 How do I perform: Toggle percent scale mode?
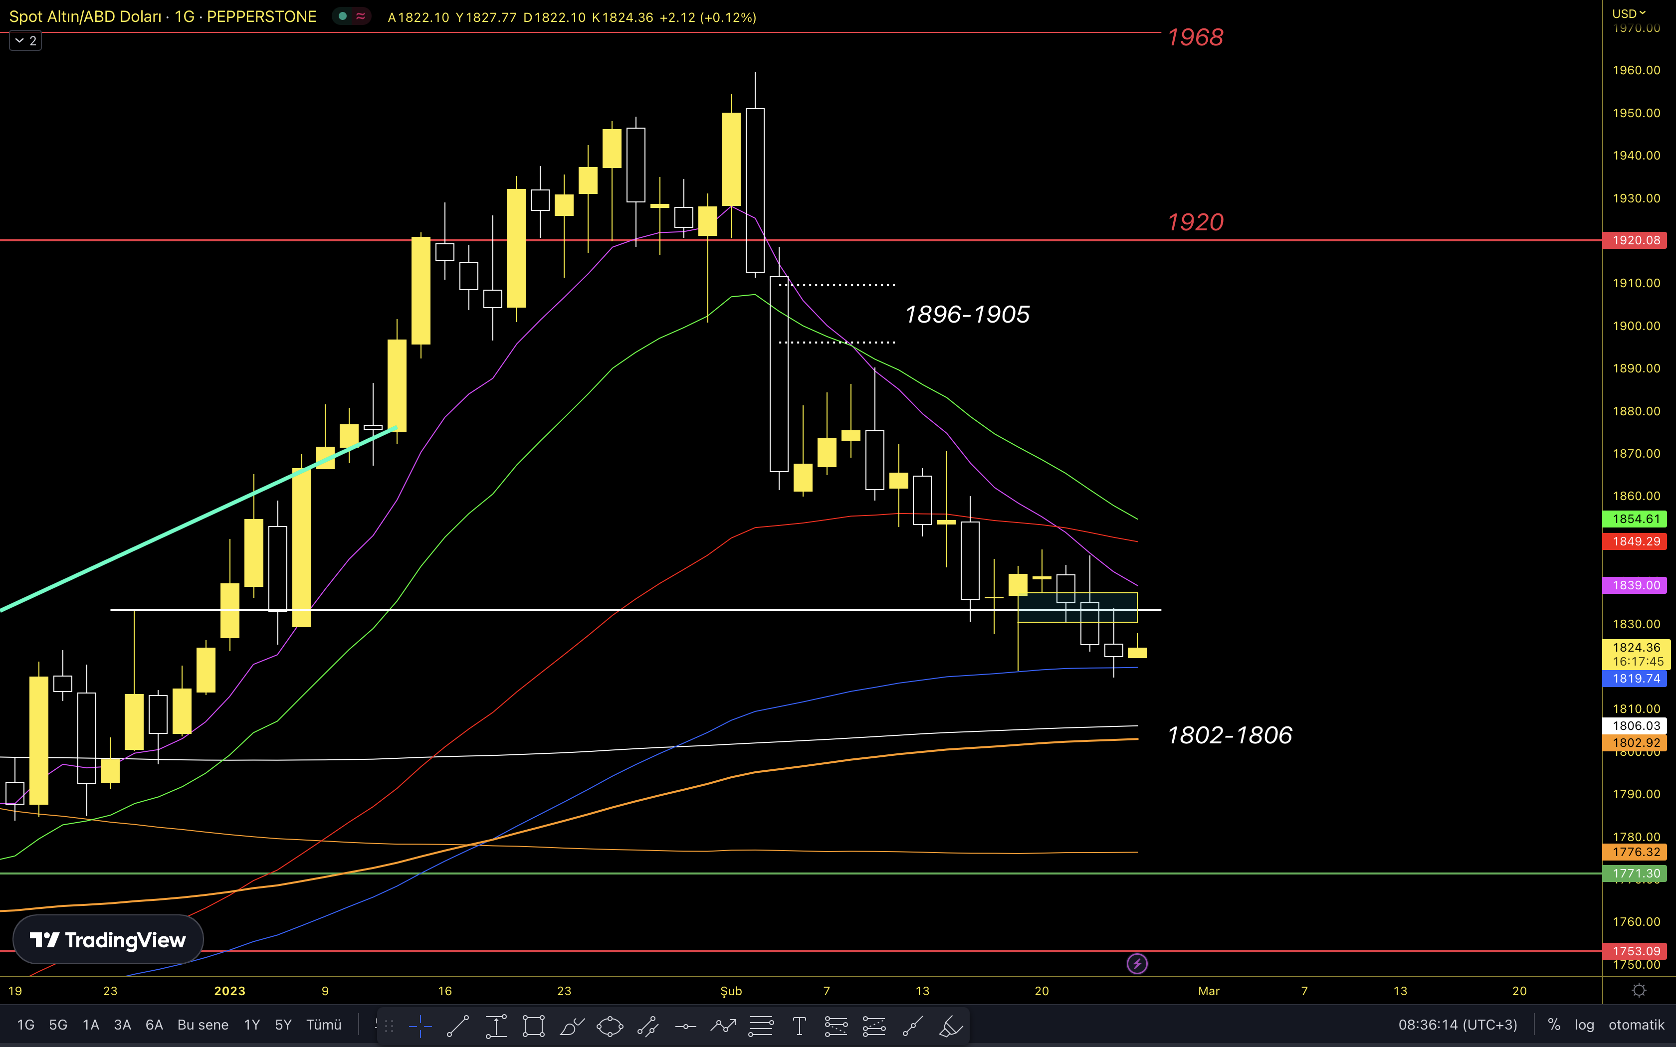(1554, 1025)
